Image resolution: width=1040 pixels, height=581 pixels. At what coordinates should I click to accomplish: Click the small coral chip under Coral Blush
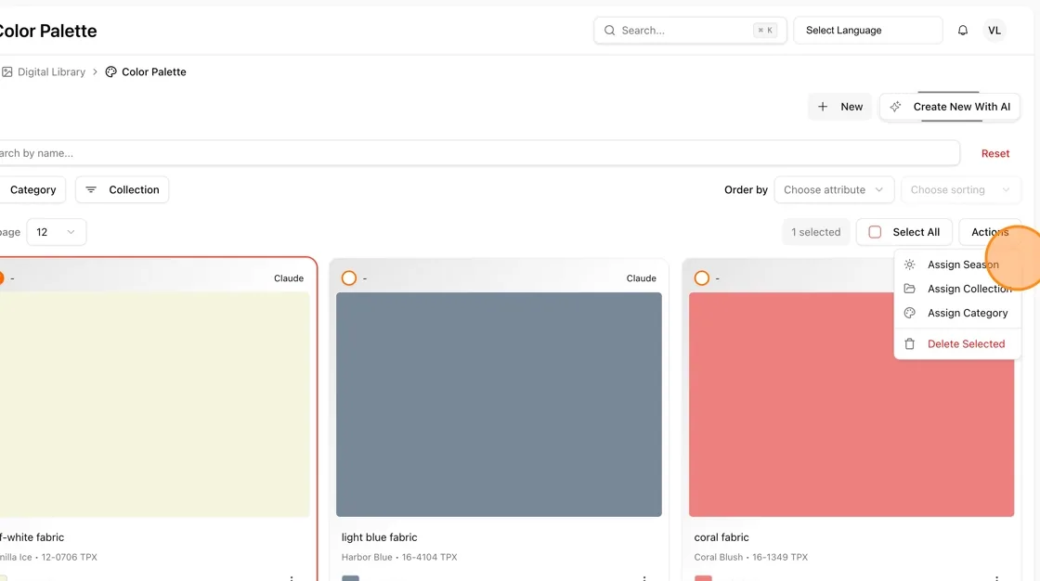coord(703,578)
